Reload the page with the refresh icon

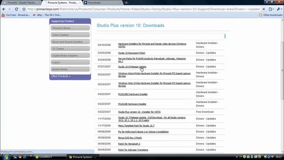pyautogui.click(x=16, y=9)
